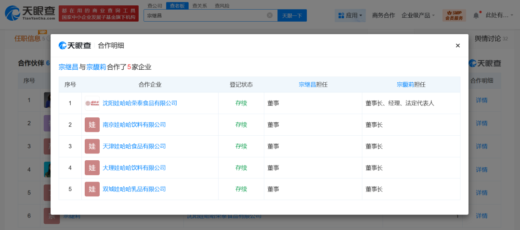Click 沈阳娃哈哈荣泰食品 company logo

[92, 103]
